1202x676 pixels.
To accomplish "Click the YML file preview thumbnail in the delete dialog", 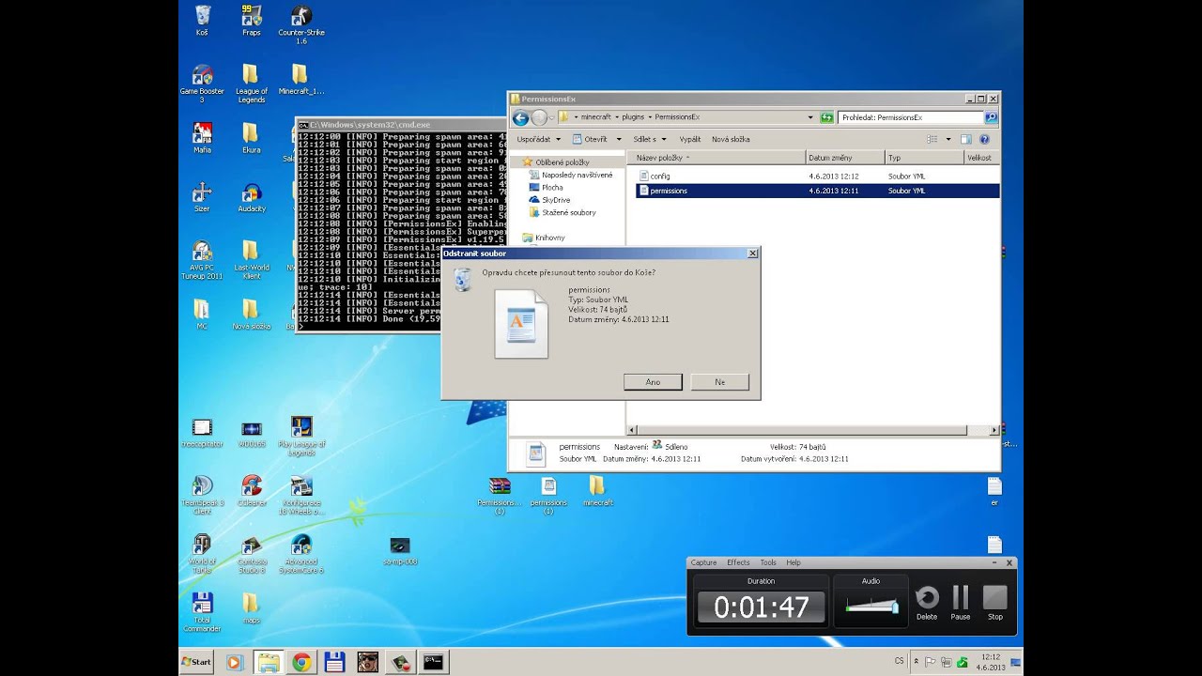I will 521,324.
